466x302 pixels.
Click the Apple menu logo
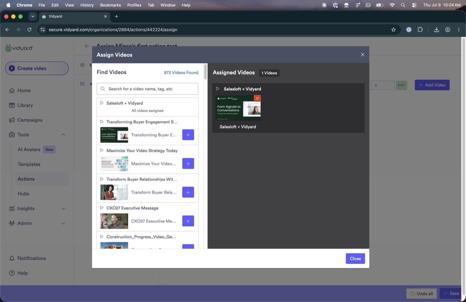(x=8, y=5)
